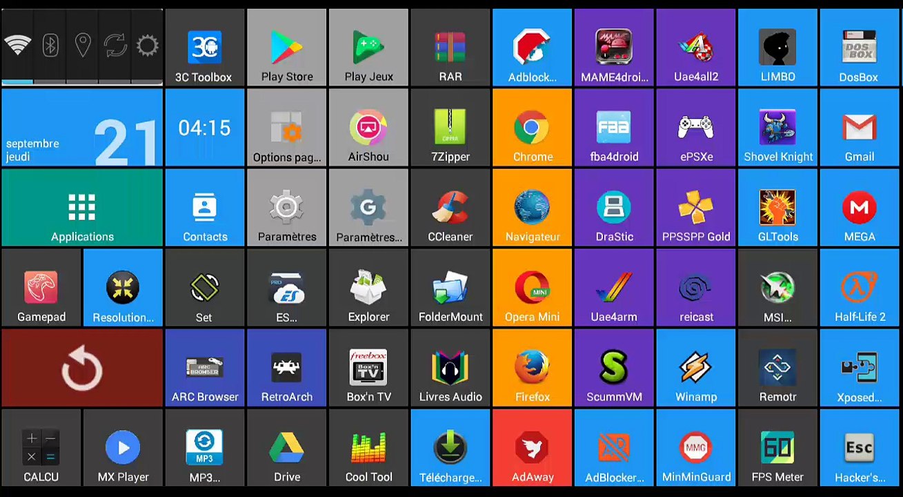The image size is (903, 497).
Task: Tap the red circular arrow refresh tile
Action: click(x=82, y=368)
